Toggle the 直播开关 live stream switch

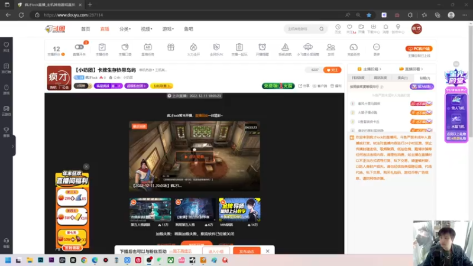79,47
